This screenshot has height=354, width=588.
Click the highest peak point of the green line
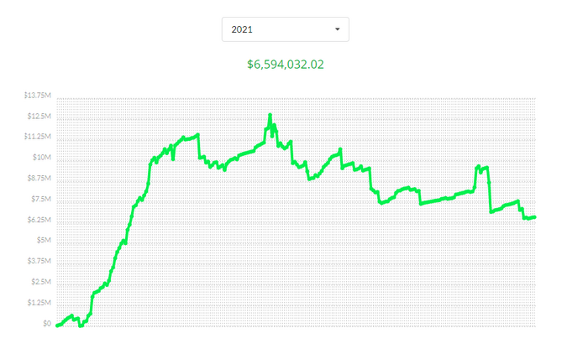(270, 115)
